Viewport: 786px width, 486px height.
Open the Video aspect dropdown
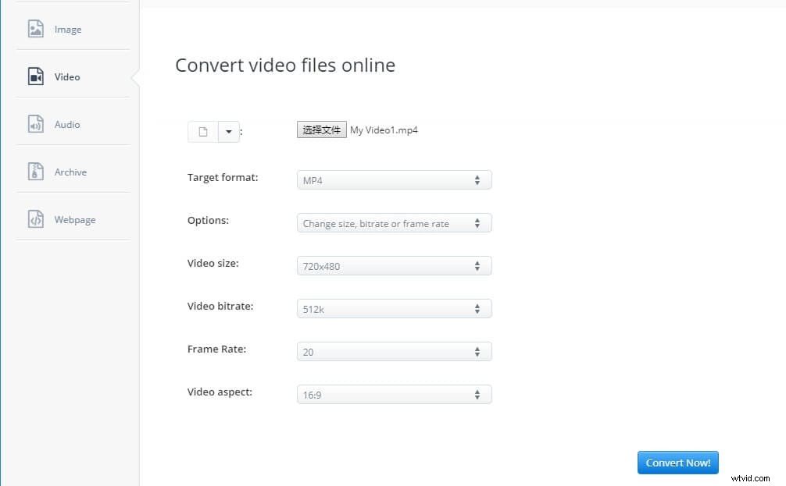tap(393, 394)
